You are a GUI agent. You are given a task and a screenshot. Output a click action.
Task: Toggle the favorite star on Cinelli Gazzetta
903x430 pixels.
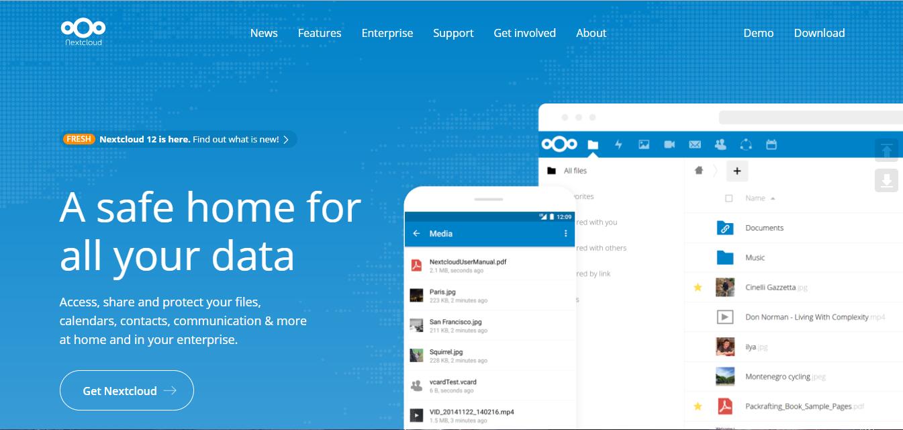point(698,288)
